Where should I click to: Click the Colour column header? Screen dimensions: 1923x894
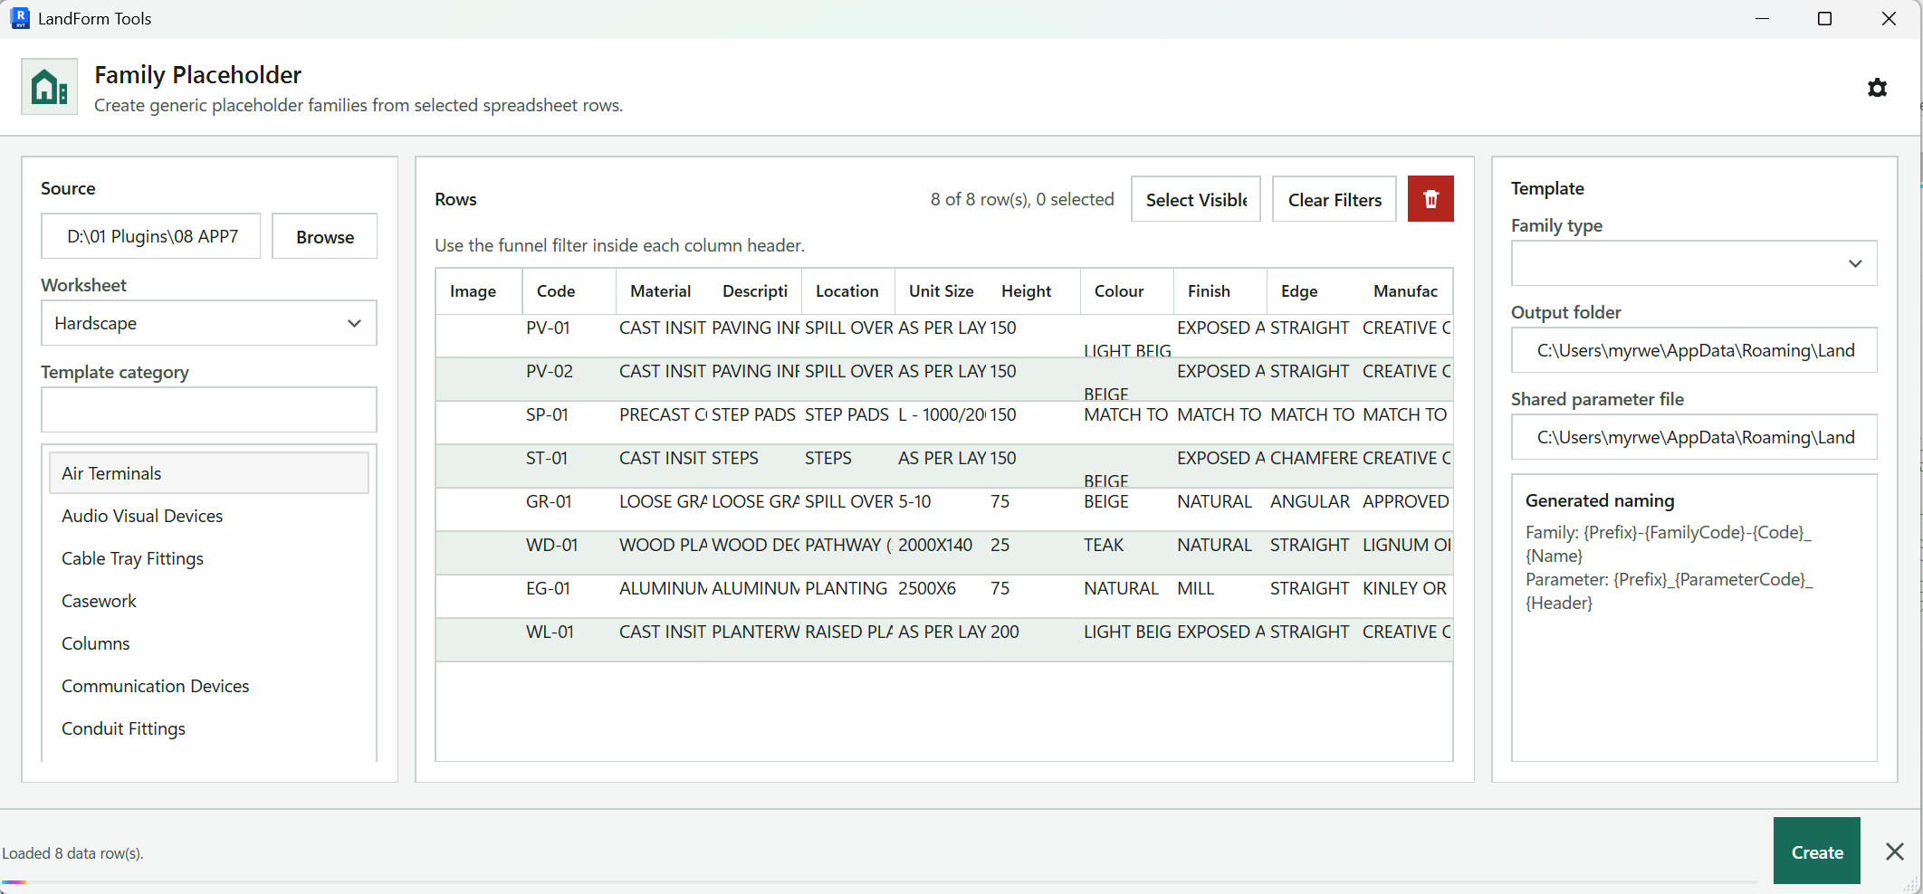click(x=1127, y=291)
